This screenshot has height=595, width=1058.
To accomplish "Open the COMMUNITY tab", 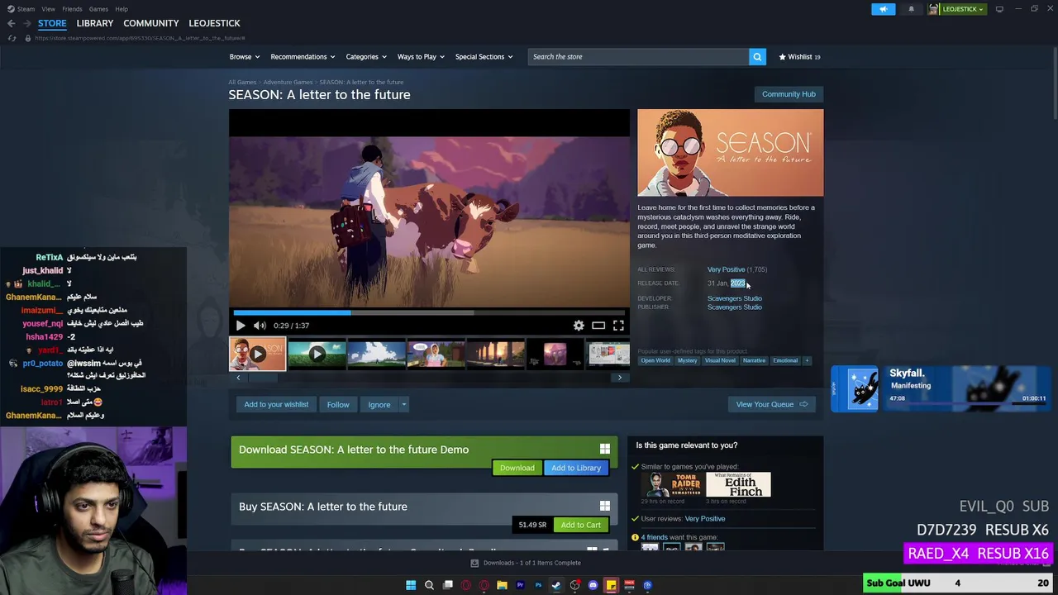I will click(151, 23).
